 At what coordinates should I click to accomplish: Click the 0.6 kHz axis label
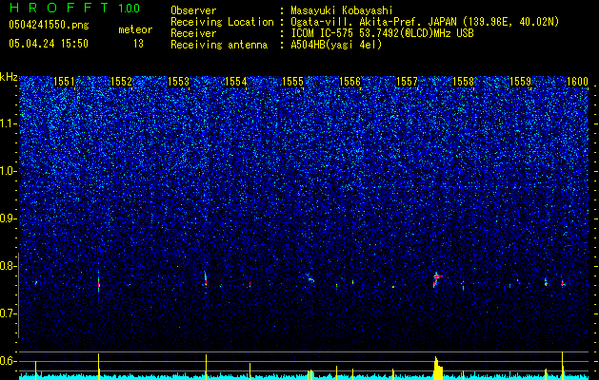(8, 361)
